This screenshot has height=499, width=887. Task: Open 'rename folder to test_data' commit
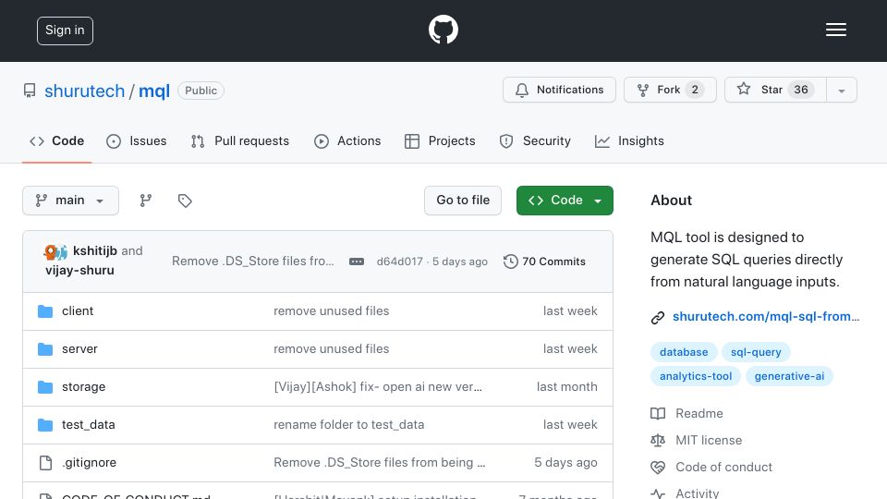[349, 424]
